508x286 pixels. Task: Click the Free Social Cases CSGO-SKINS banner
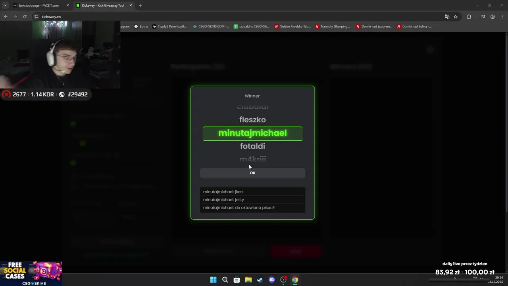tap(31, 274)
